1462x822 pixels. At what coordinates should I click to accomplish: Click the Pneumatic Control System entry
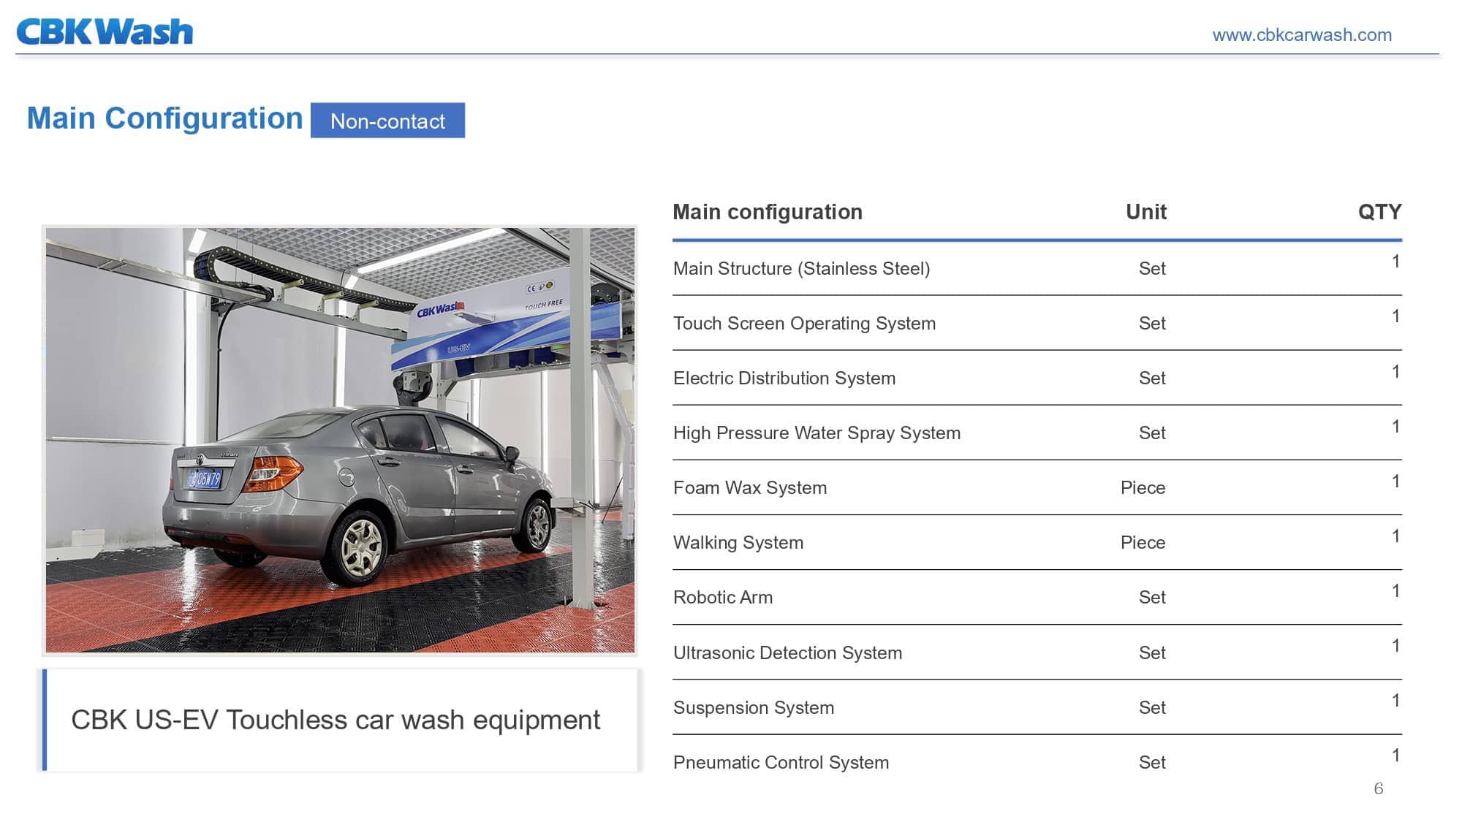click(781, 763)
